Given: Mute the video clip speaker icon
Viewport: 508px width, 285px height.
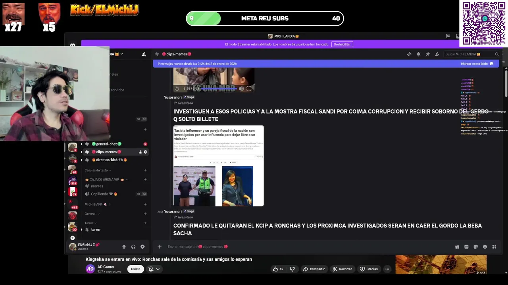Looking at the screenshot, I should pos(241,89).
